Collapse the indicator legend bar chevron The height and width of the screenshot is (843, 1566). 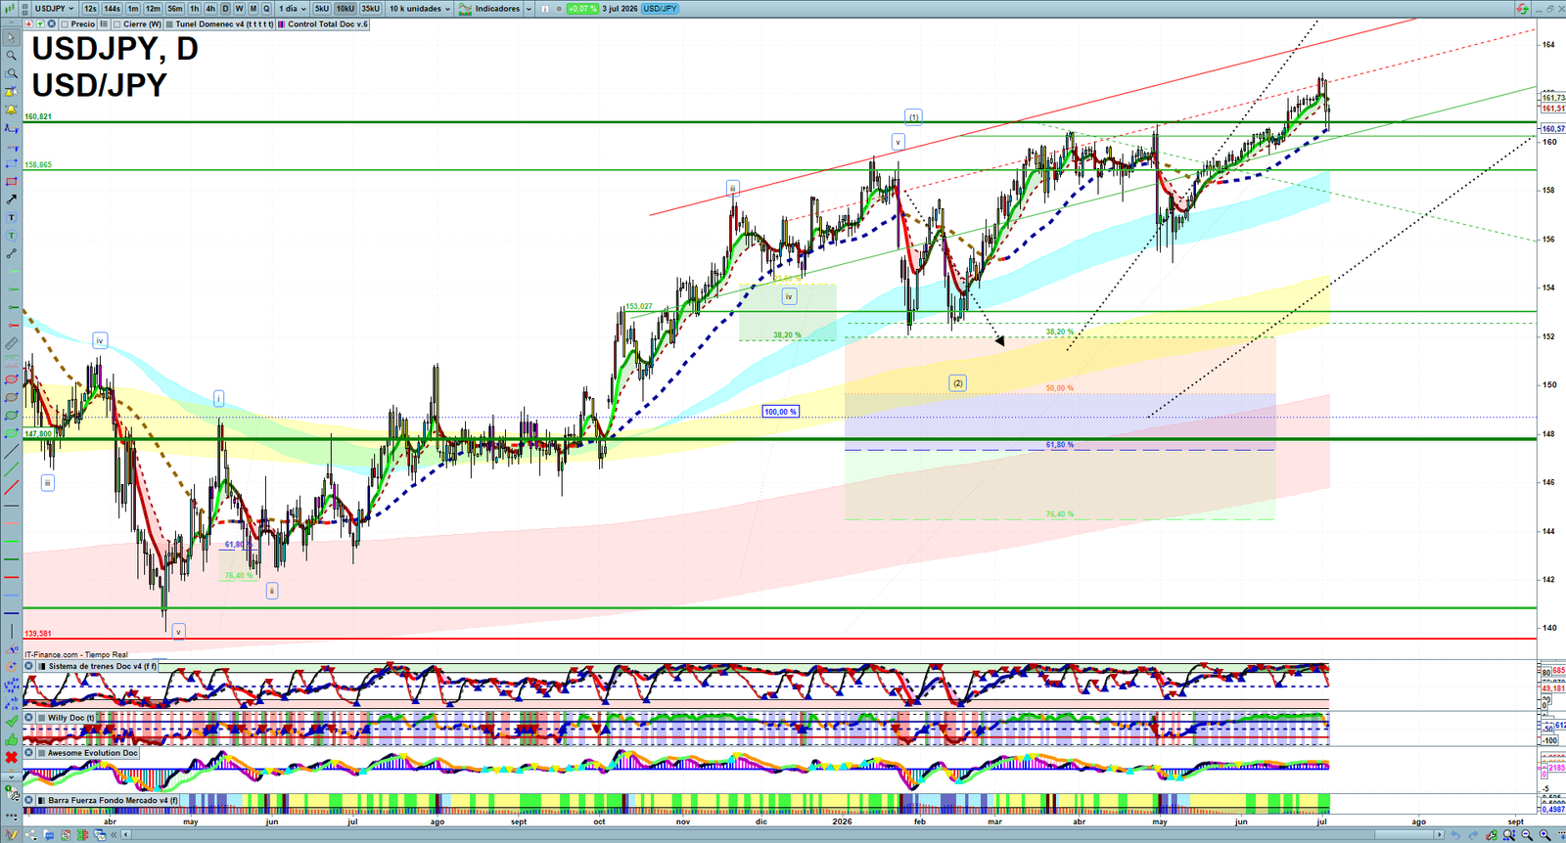[12, 23]
